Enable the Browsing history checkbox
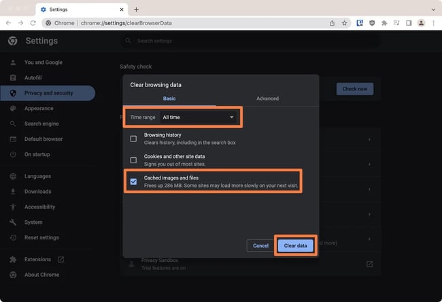Image resolution: width=442 pixels, height=302 pixels. click(134, 138)
